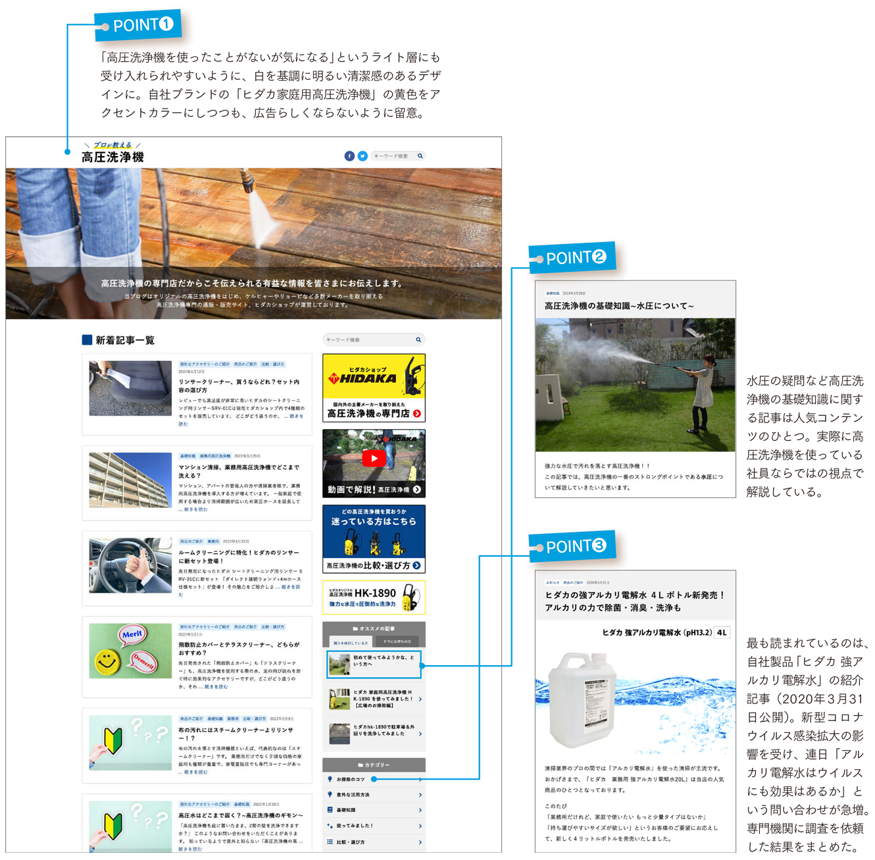This screenshot has width=875, height=860.
Task: Open ヒダカ 家庭用高圧洗浄機 HK-1890 を使ってみました!
Action: (x=374, y=699)
